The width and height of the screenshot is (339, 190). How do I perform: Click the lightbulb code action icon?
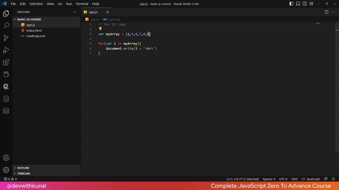[100, 28]
